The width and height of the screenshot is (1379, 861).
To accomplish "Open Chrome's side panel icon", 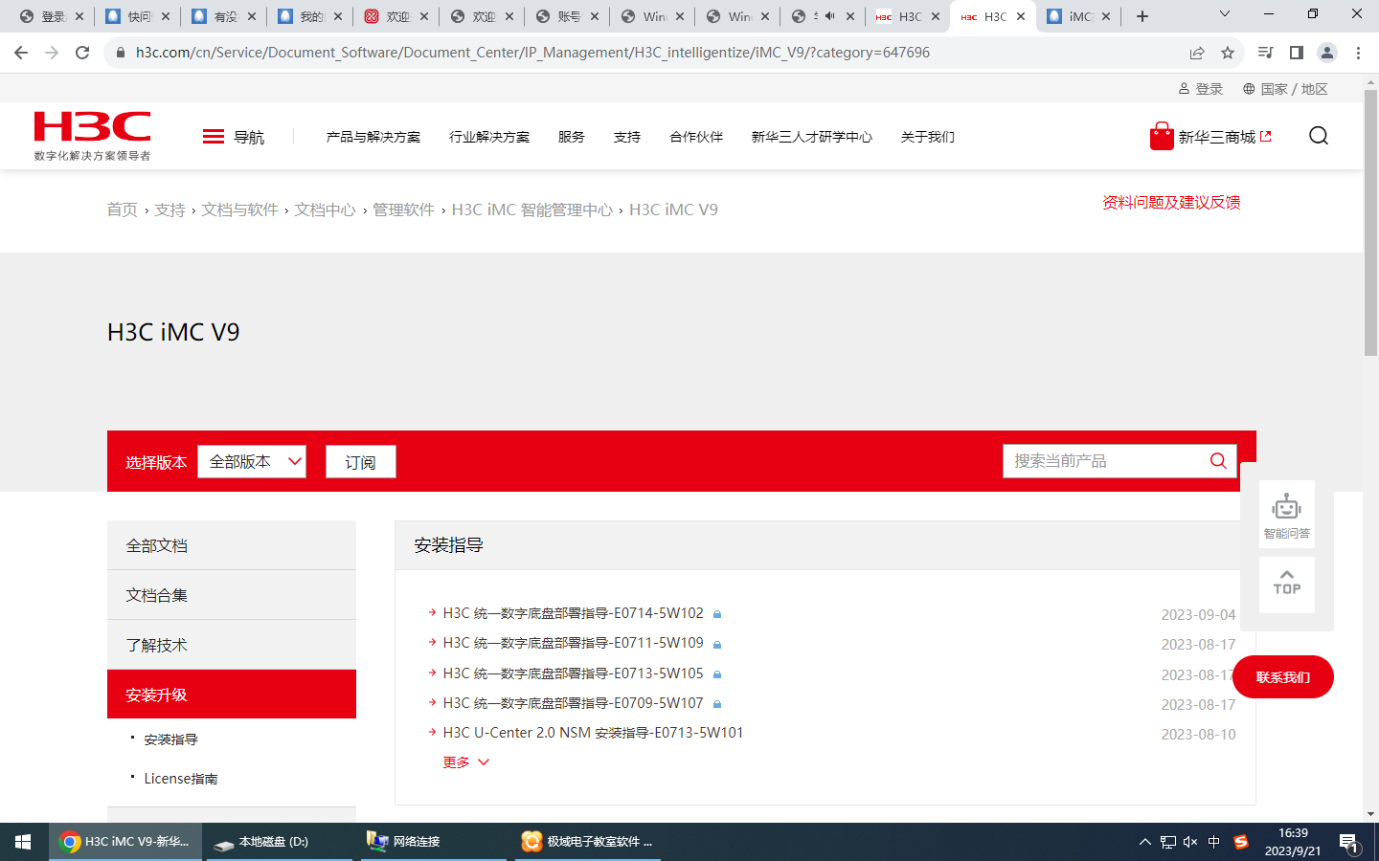I will pos(1297,53).
